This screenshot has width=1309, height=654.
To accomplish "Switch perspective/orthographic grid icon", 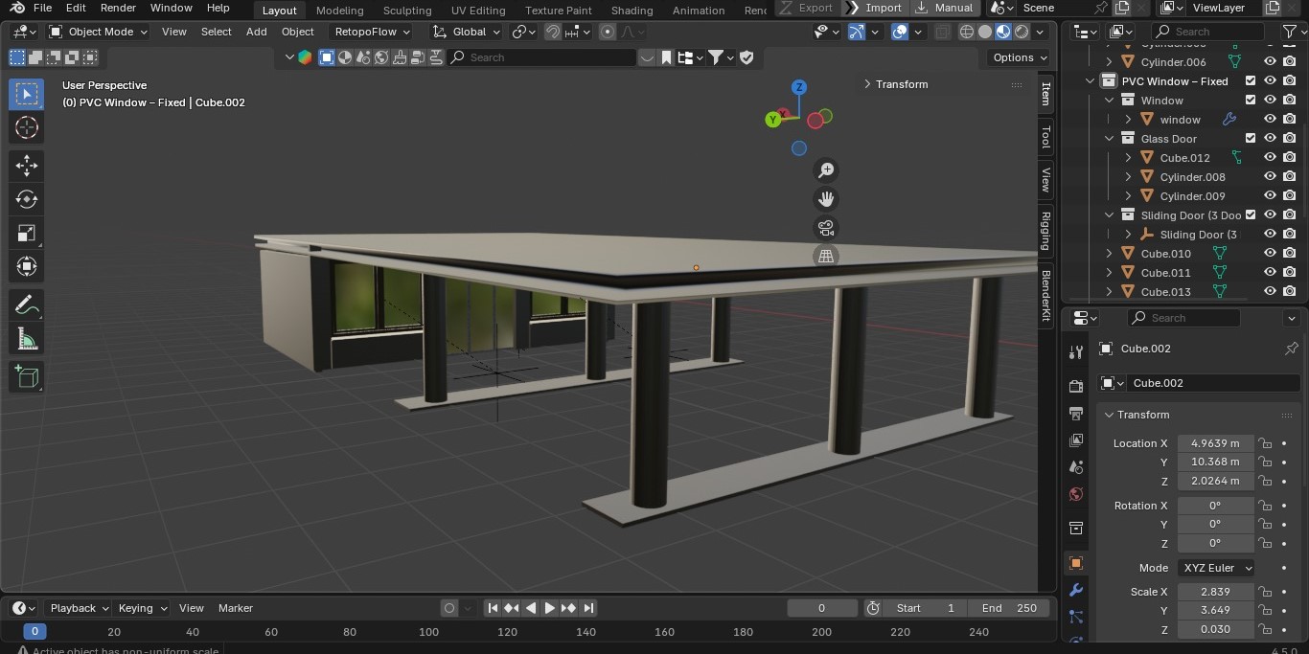I will 825,257.
